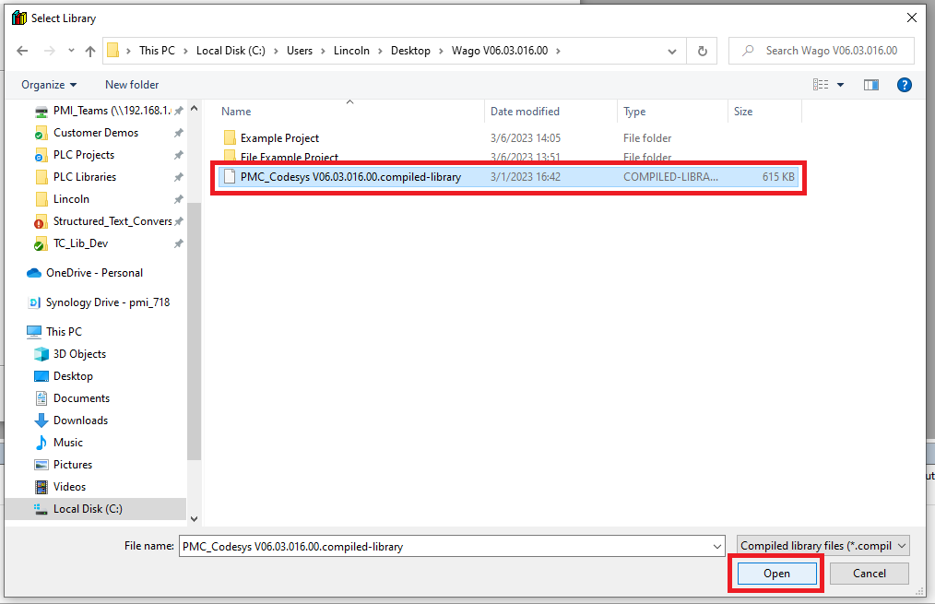Open the Downloads folder in sidebar
The width and height of the screenshot is (935, 604).
80,420
